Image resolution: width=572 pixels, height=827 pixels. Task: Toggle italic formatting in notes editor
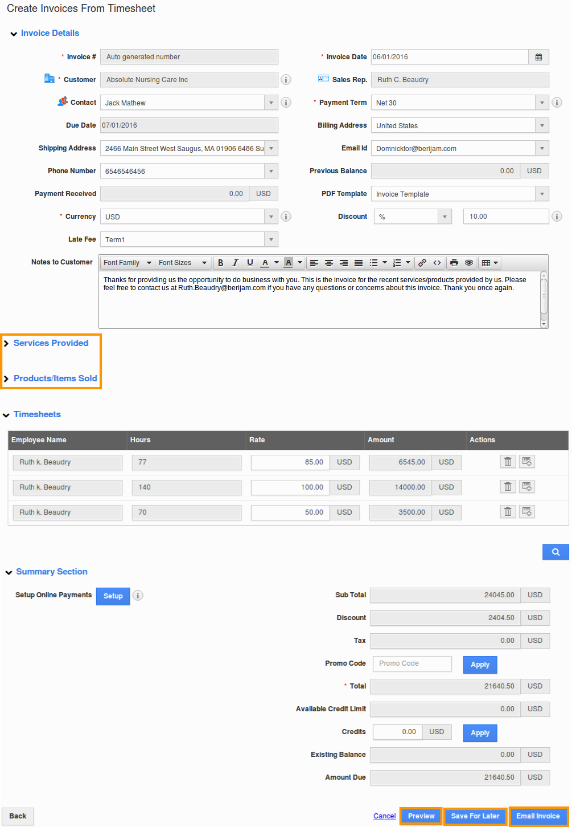click(234, 263)
